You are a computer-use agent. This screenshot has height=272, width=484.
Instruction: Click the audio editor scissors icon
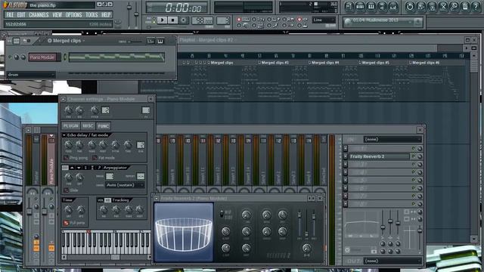[443, 7]
